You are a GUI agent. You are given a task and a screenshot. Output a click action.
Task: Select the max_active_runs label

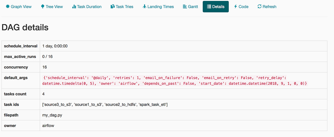tap(20, 56)
